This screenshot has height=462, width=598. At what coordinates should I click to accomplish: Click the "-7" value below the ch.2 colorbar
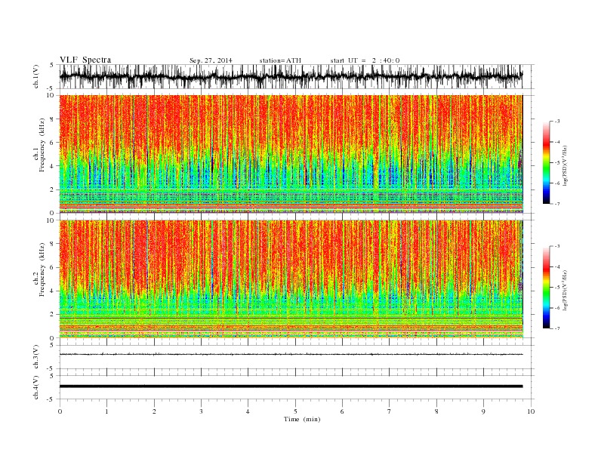click(x=557, y=328)
